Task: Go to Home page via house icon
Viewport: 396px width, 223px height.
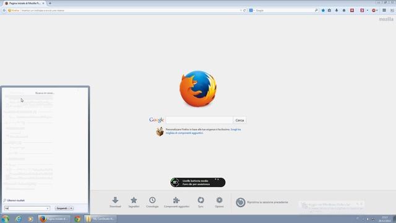Action: click(344, 11)
